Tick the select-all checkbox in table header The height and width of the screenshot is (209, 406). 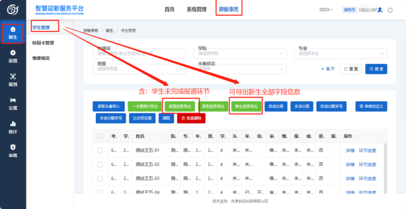coord(100,137)
